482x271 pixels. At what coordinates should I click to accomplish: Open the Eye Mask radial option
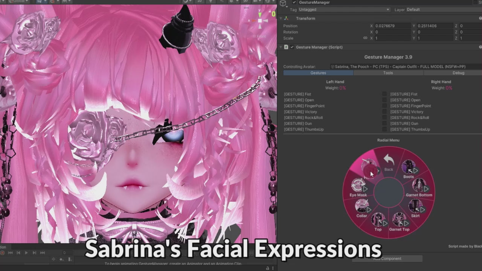(358, 187)
